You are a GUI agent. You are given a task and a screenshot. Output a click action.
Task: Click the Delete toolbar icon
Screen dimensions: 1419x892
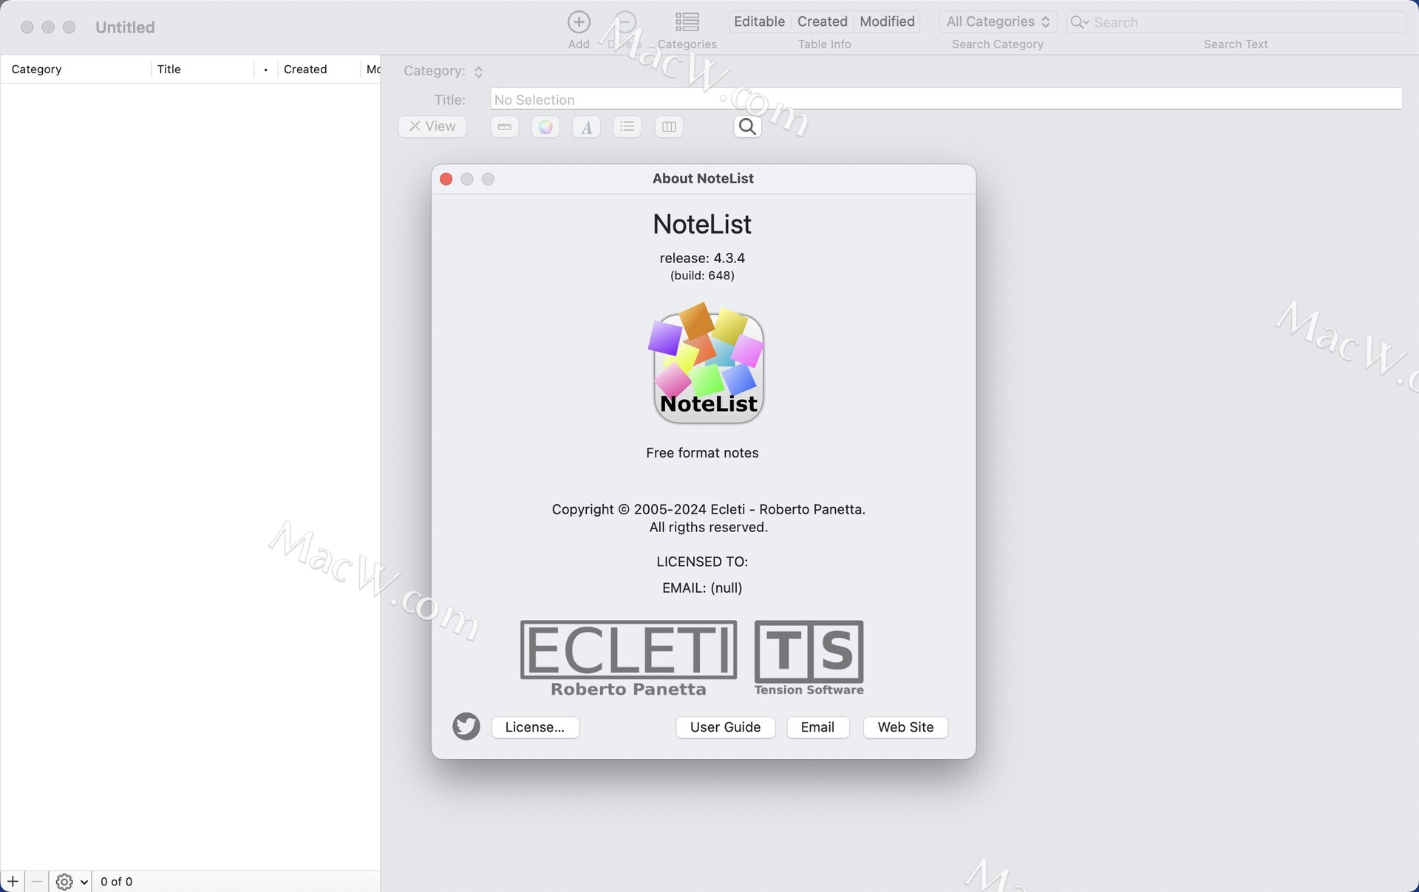[x=625, y=22]
